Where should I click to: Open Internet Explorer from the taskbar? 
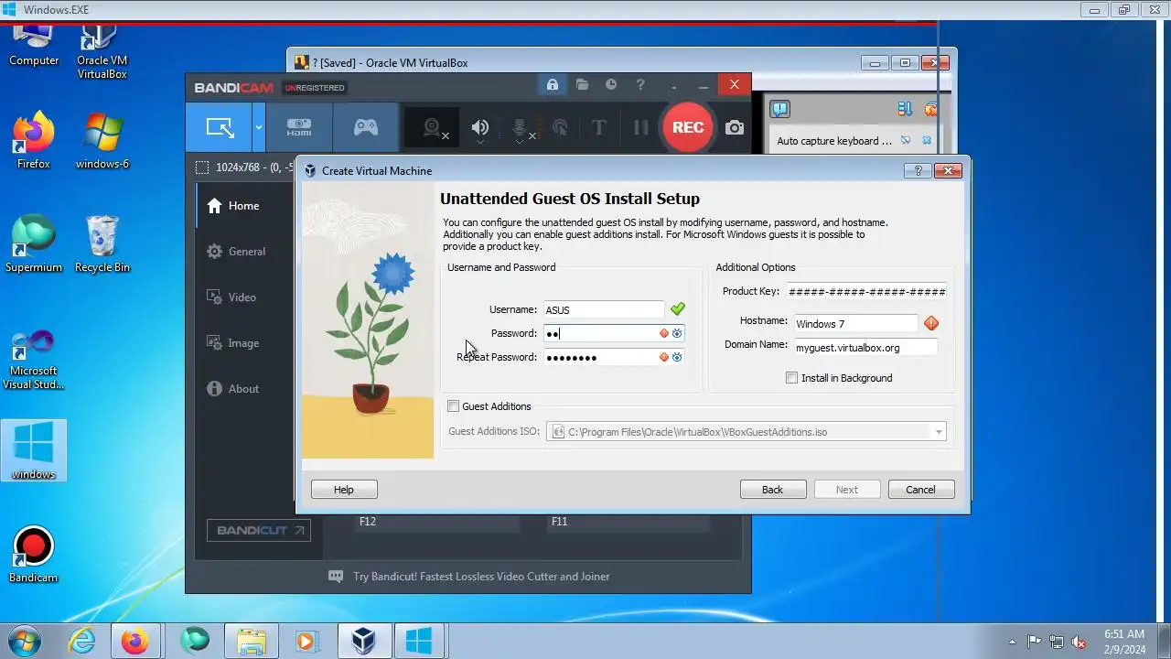click(81, 641)
